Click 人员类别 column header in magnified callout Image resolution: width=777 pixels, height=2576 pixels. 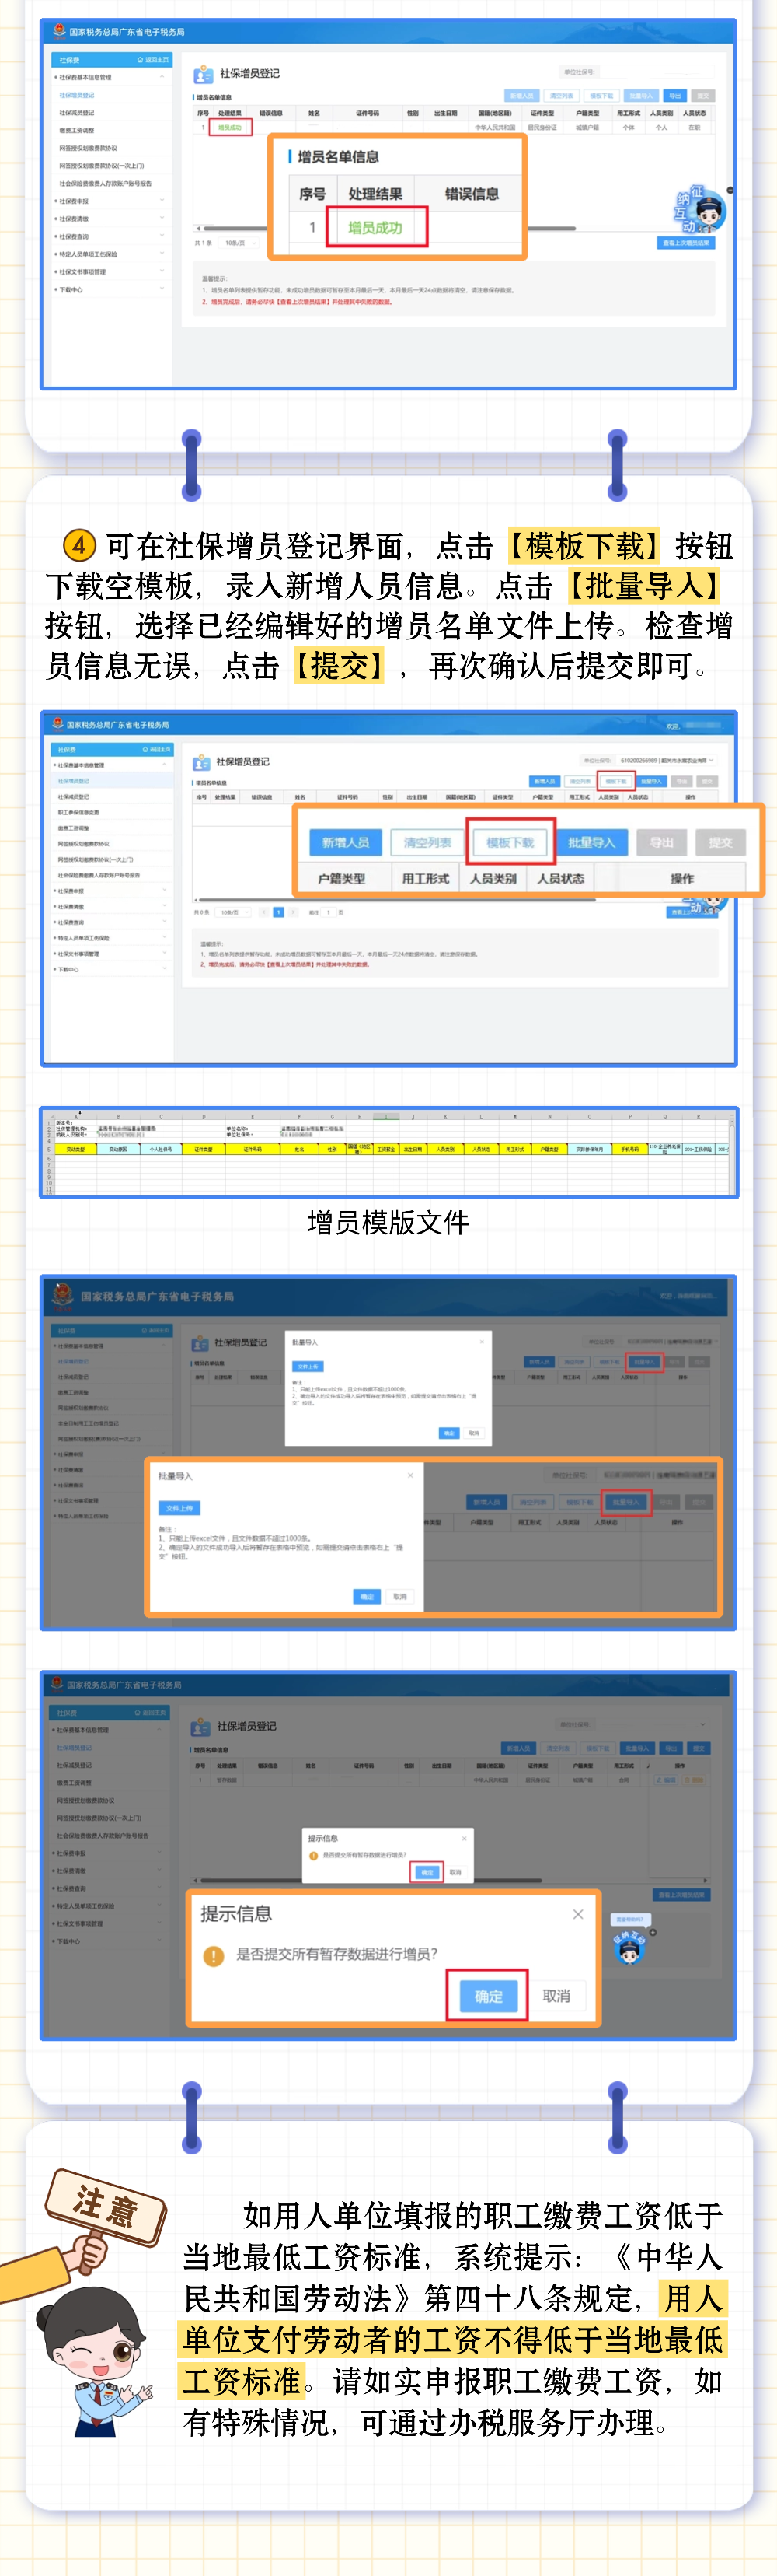click(x=493, y=879)
